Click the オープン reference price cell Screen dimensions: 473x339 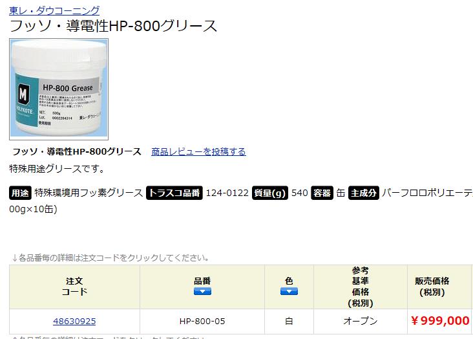[361, 321]
